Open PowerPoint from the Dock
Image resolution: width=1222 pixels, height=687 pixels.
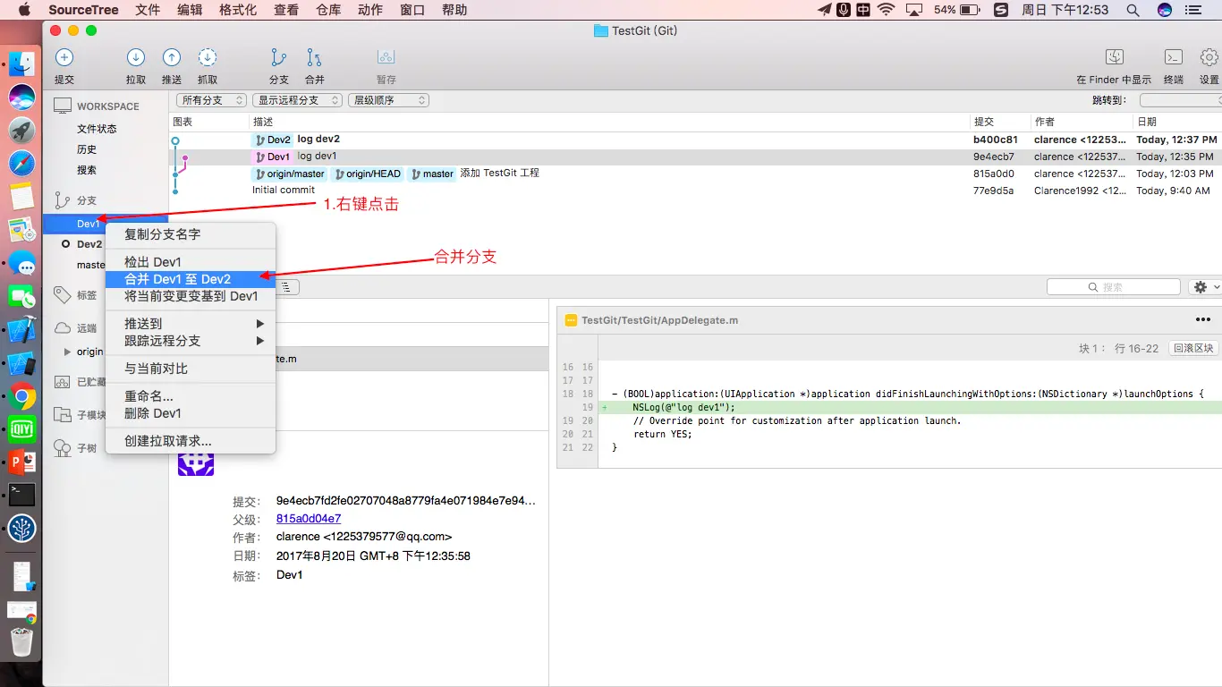(21, 462)
